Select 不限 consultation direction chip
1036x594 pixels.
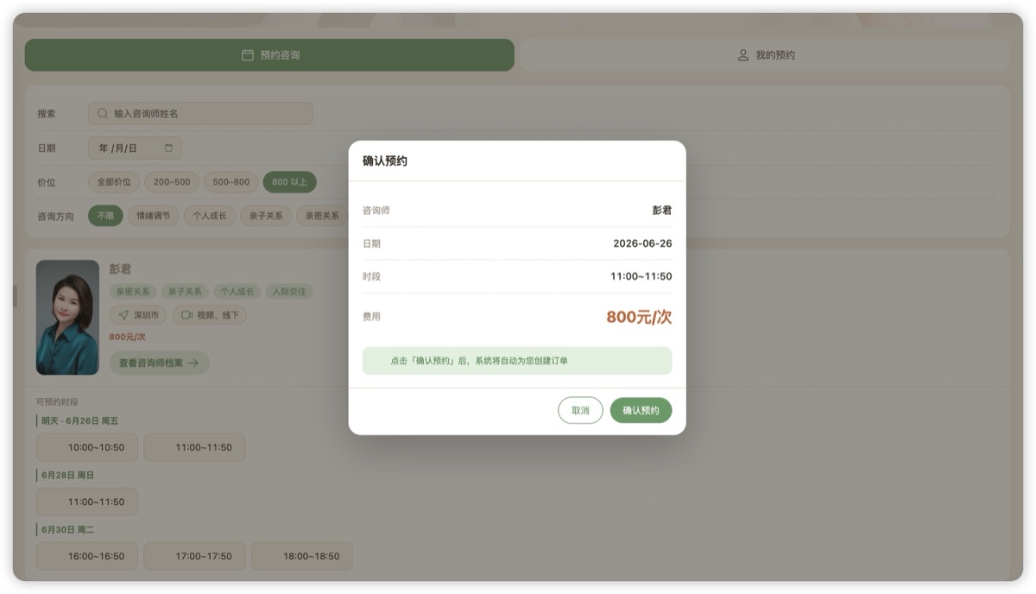[x=105, y=216]
